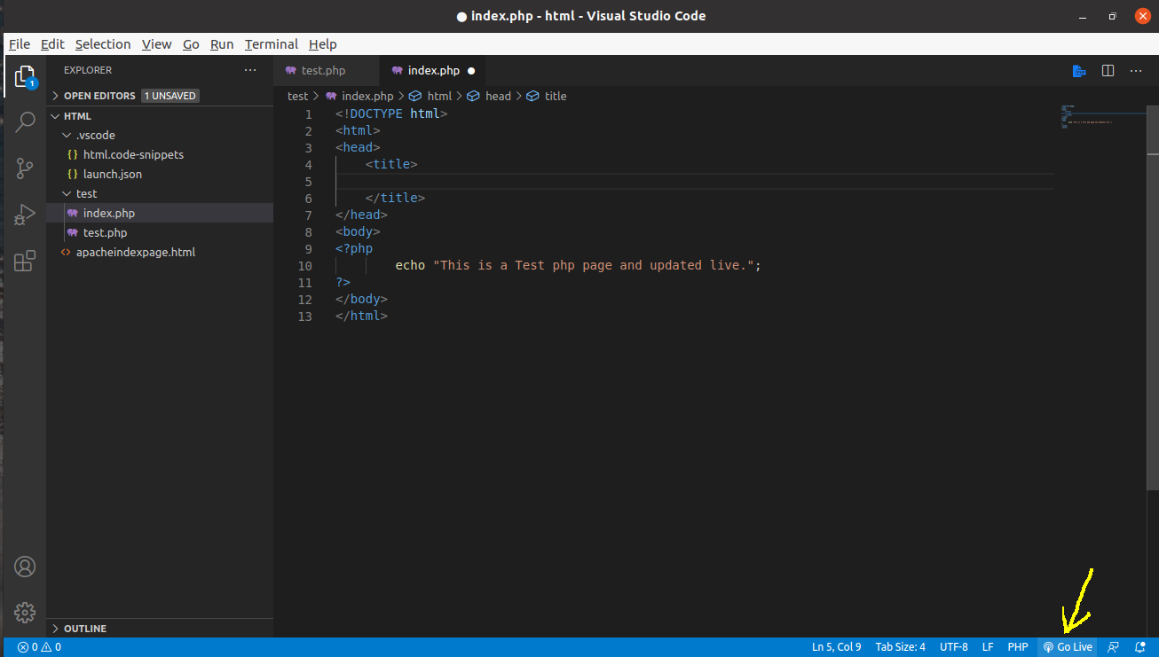Viewport: 1159px width, 657px height.
Task: Click the Tab Size: 4 indicator
Action: point(900,647)
